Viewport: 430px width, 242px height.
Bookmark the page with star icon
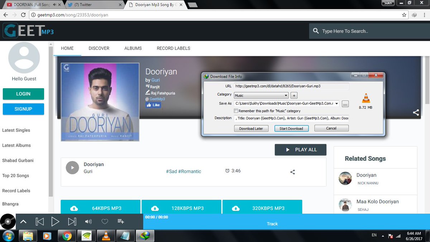coord(404,15)
